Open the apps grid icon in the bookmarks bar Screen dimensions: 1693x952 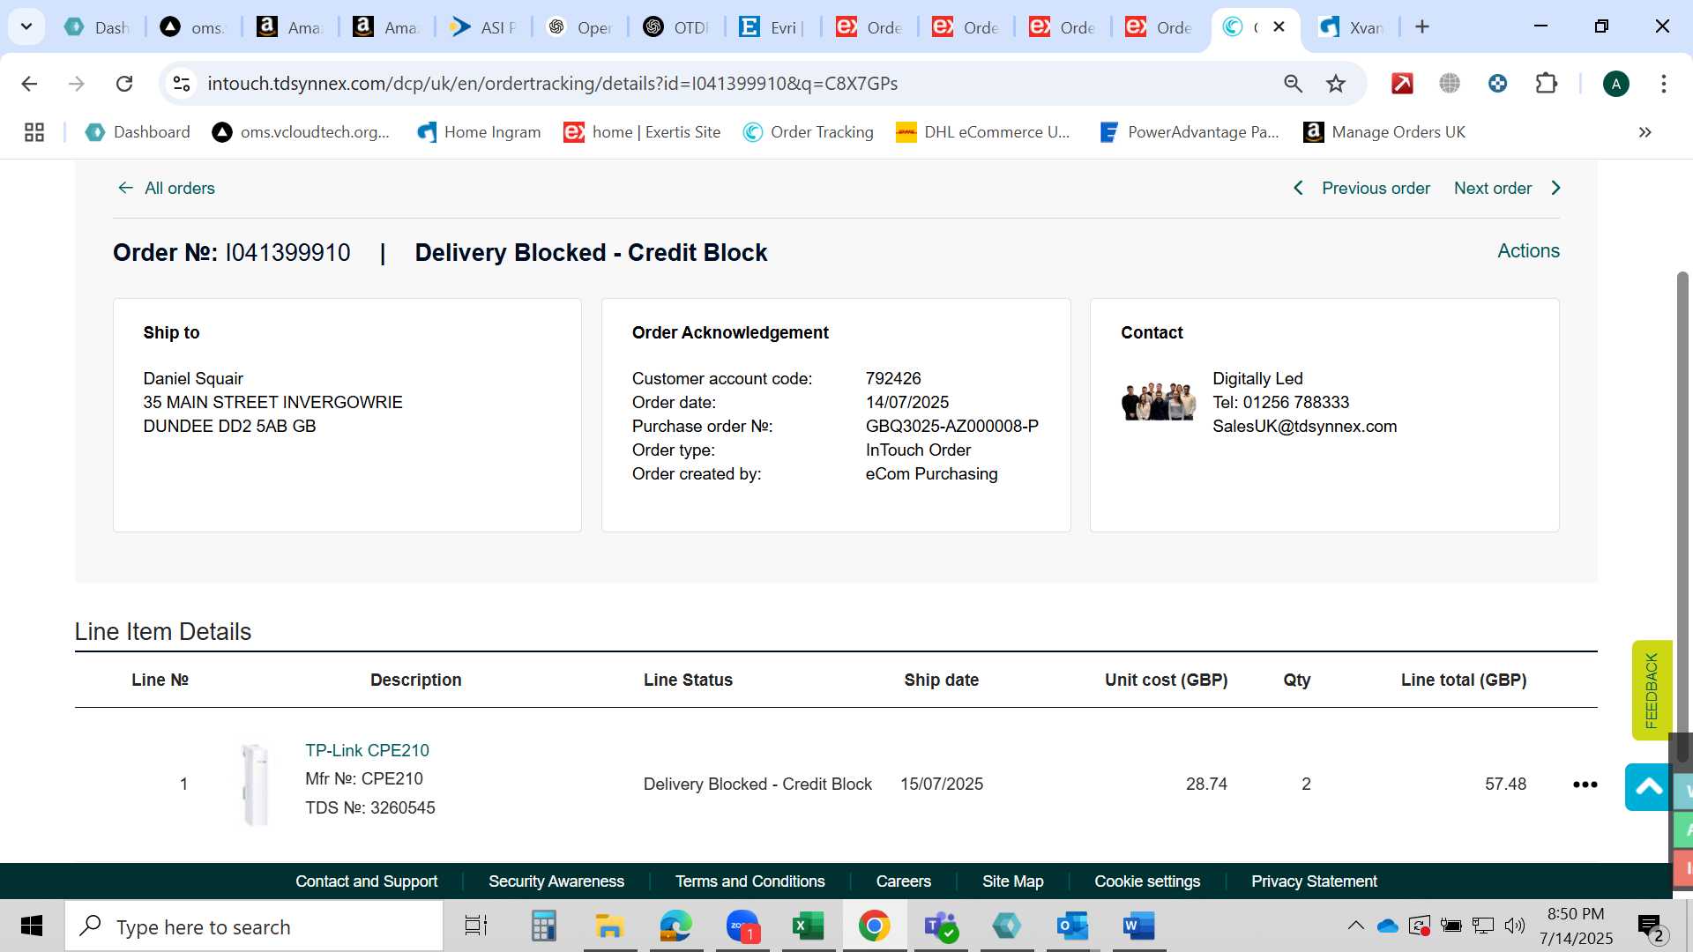pyautogui.click(x=34, y=132)
